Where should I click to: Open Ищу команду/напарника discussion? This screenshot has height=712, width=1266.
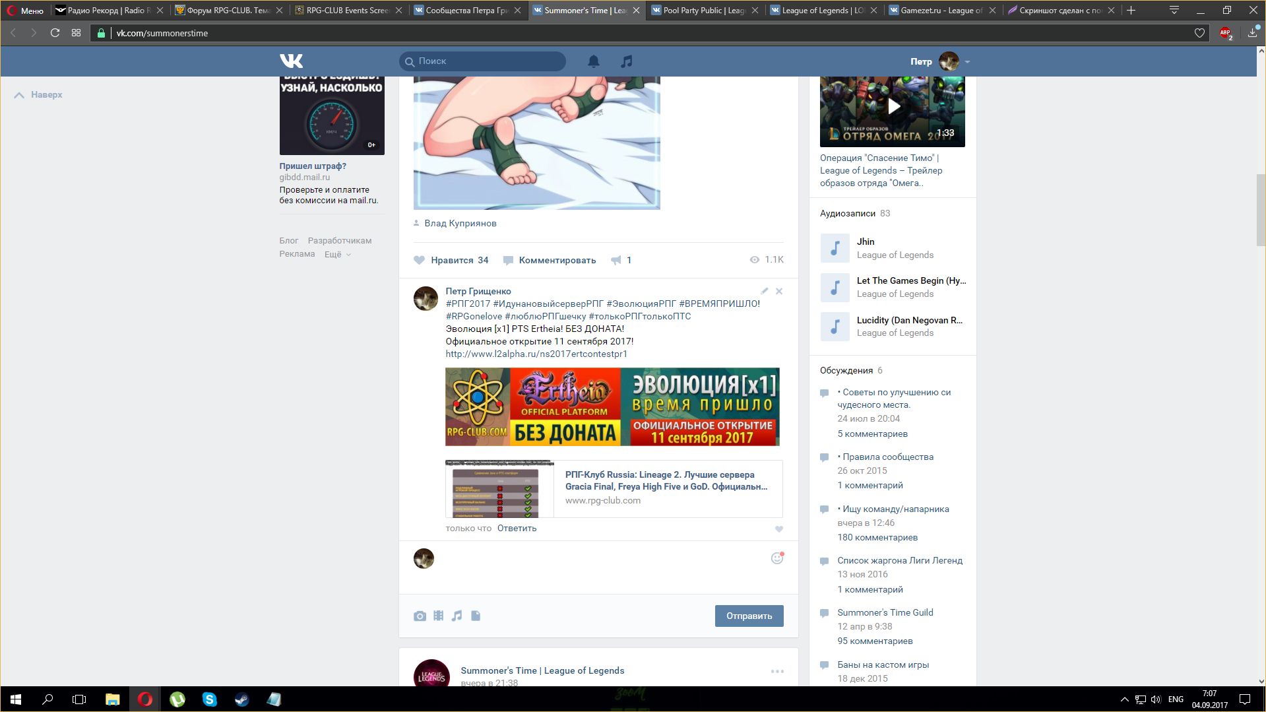[x=896, y=509]
